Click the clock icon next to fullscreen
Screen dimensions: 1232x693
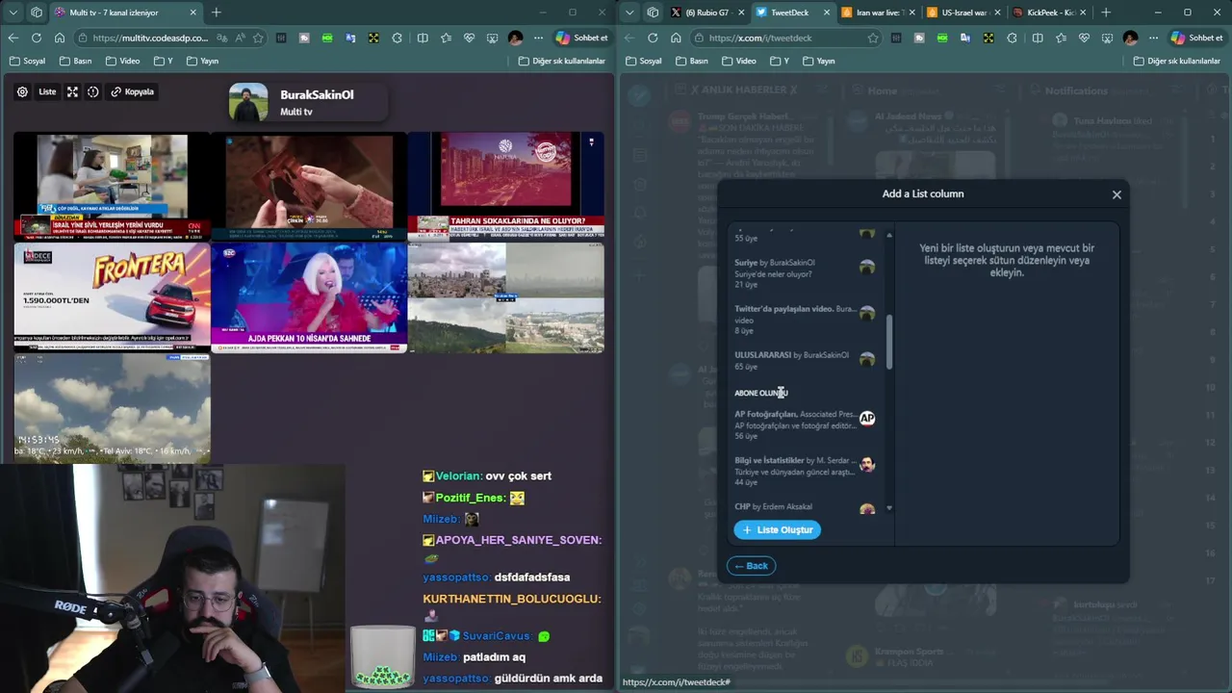pyautogui.click(x=93, y=91)
